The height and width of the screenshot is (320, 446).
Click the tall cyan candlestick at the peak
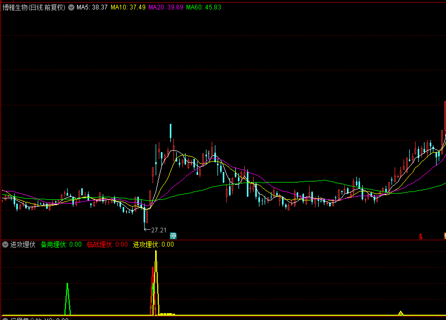[x=171, y=133]
